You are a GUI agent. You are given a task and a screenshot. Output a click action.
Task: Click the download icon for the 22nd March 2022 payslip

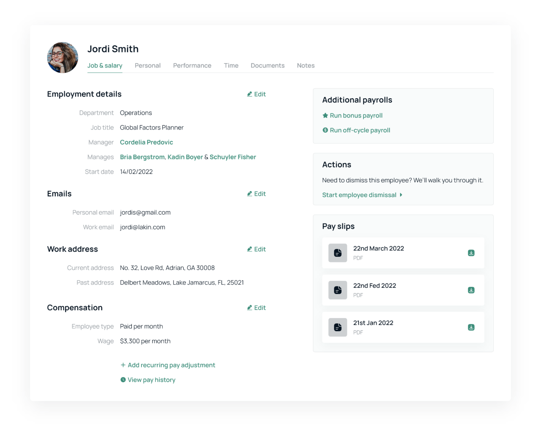coord(471,253)
